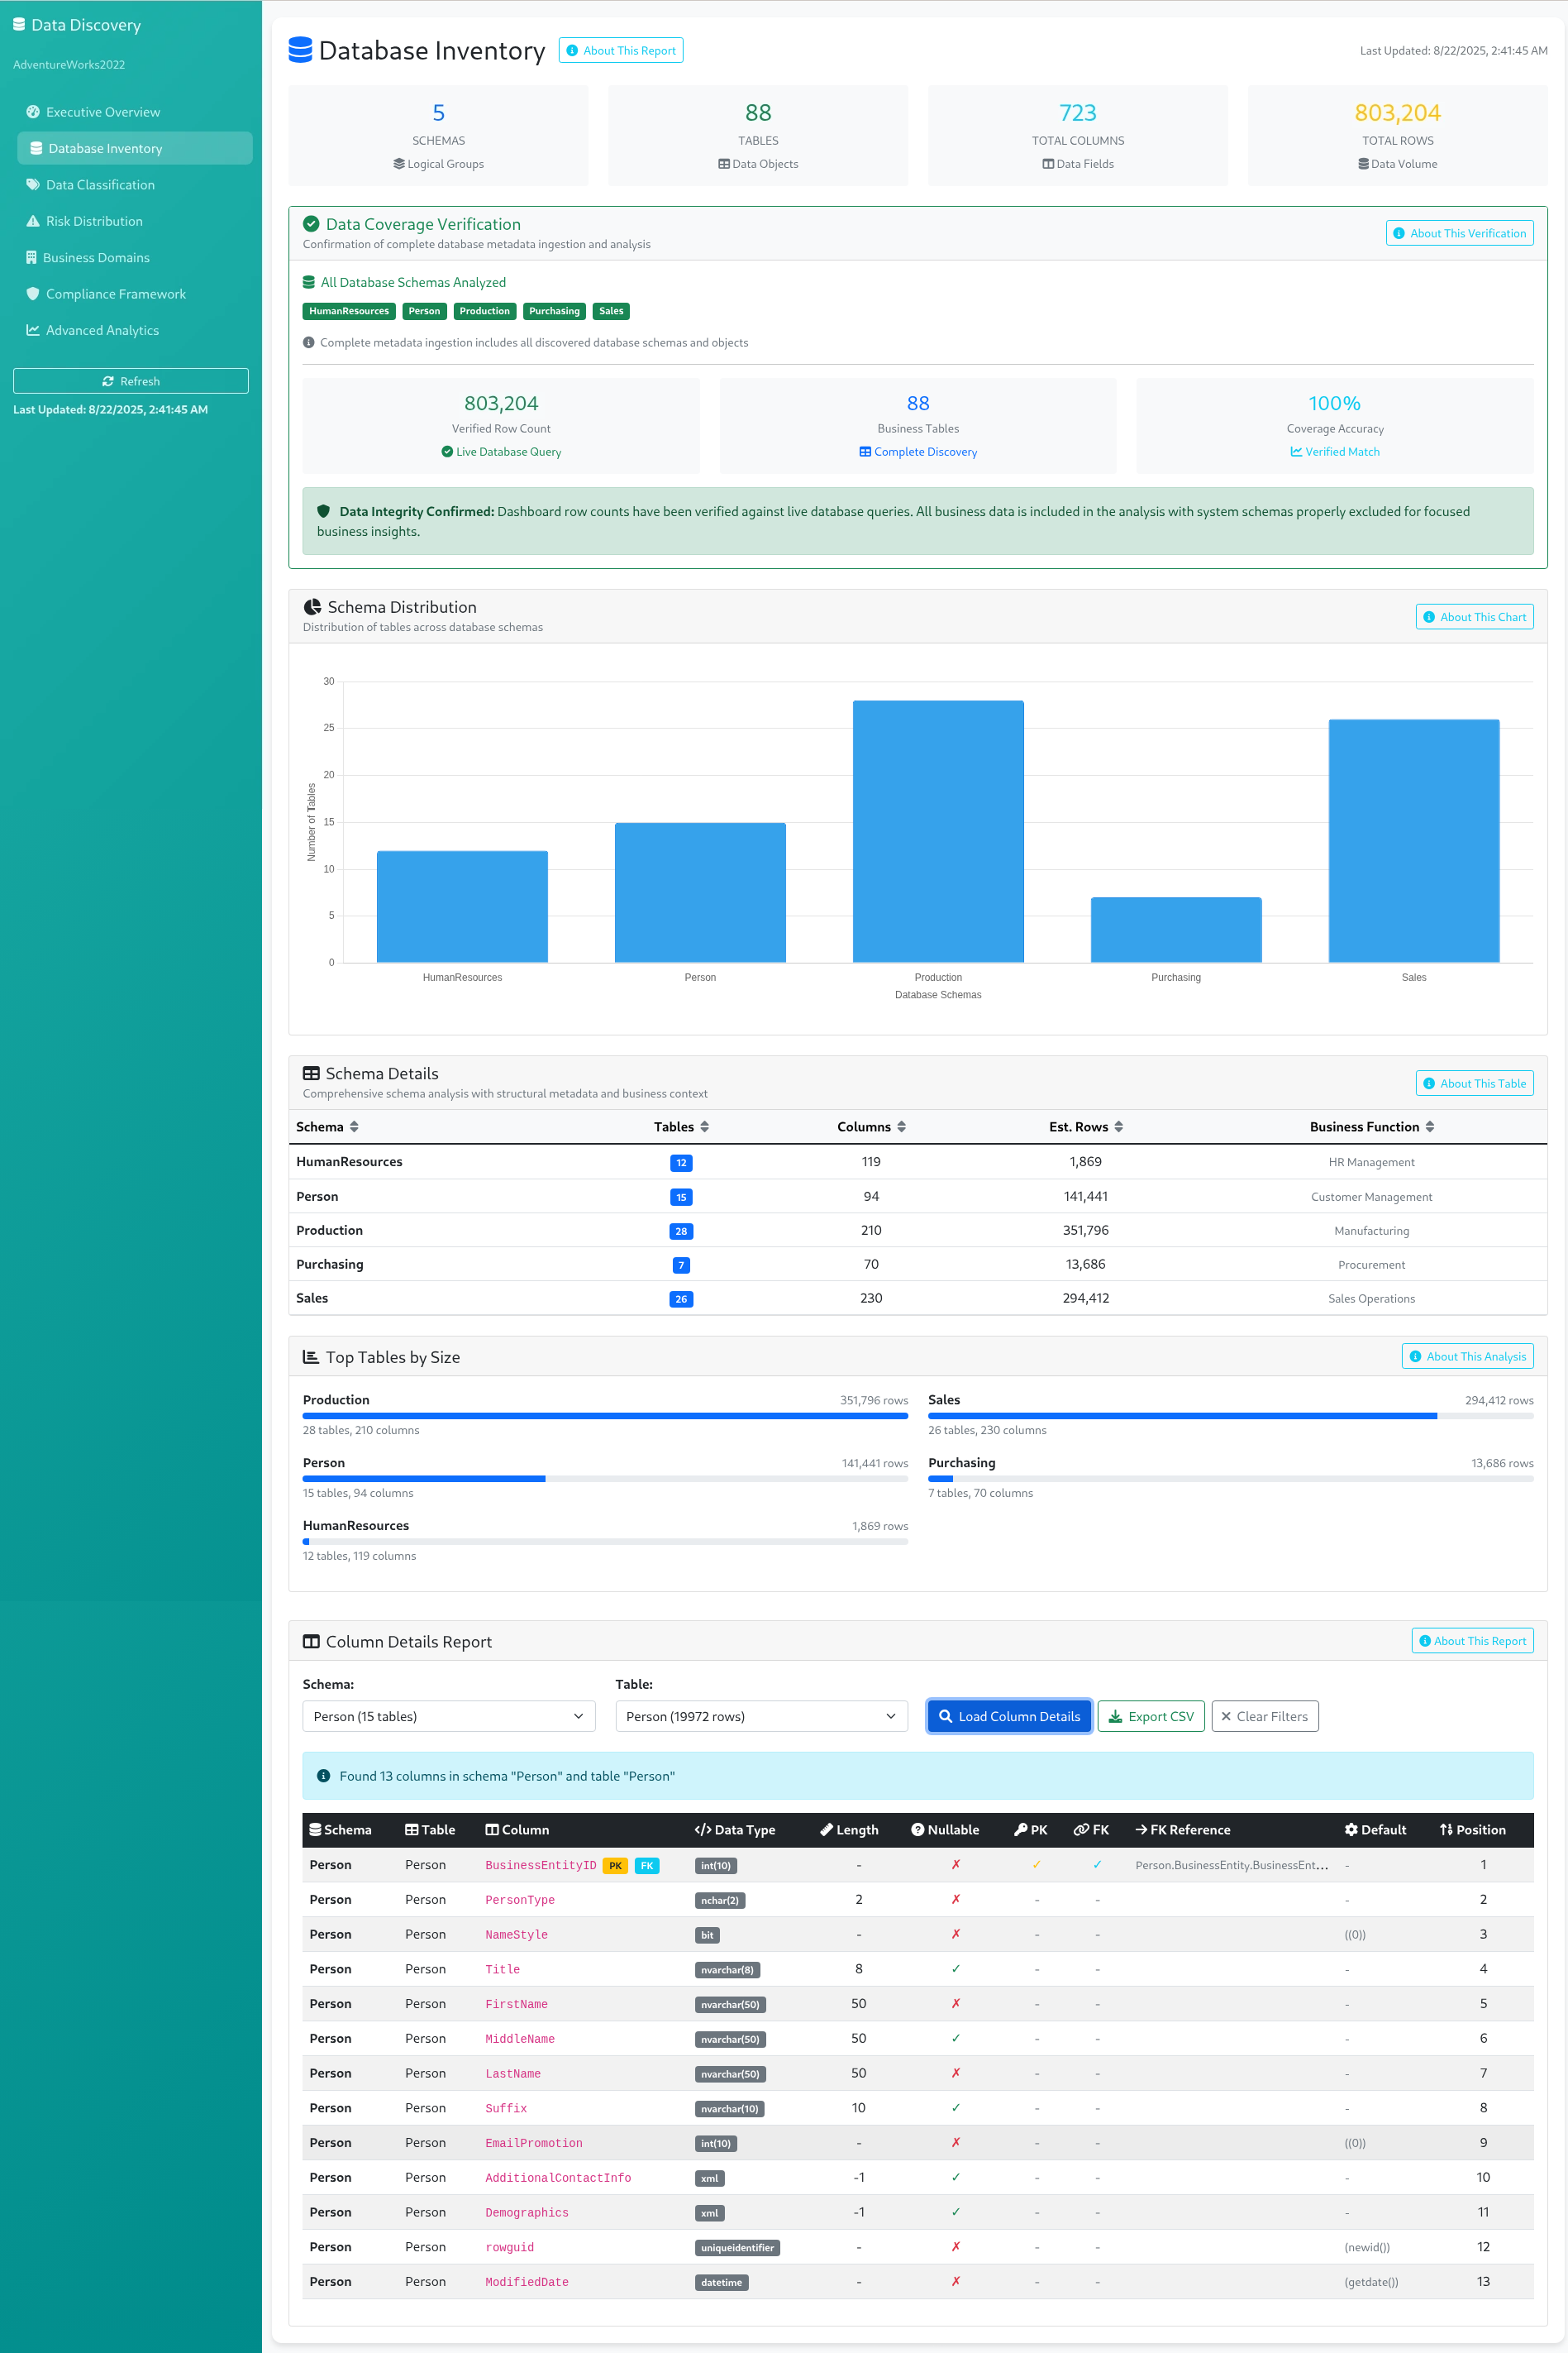Click the database icon beside Database Inventory title
The height and width of the screenshot is (2353, 1568).
(300, 50)
